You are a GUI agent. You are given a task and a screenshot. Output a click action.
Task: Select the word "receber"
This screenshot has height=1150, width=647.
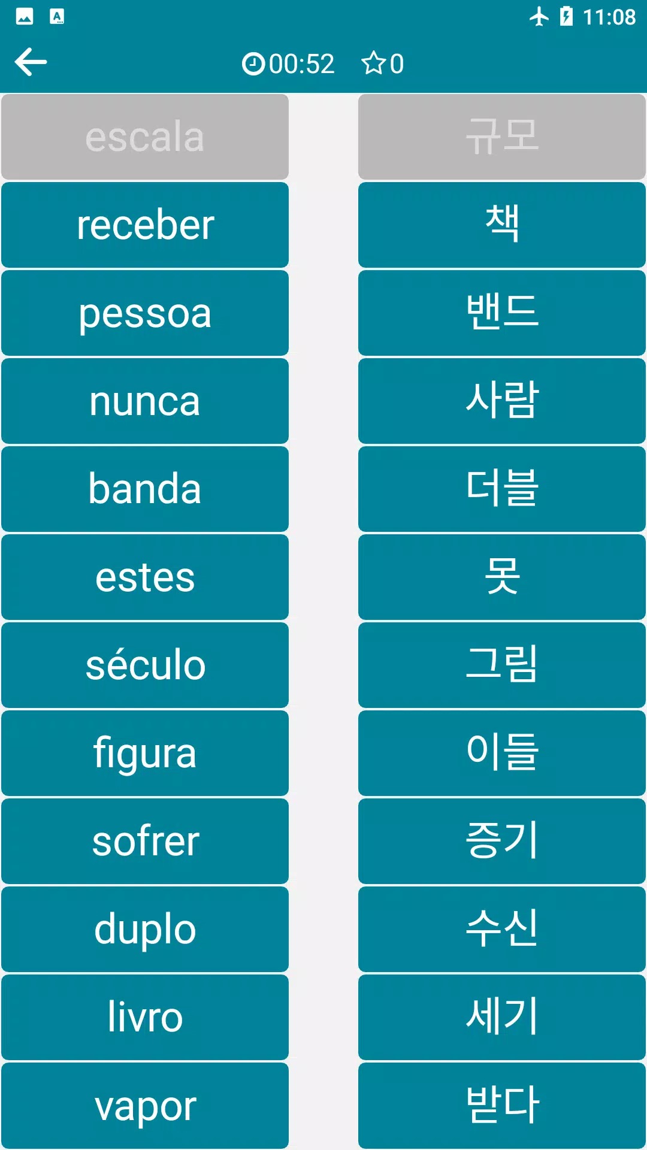[145, 225]
